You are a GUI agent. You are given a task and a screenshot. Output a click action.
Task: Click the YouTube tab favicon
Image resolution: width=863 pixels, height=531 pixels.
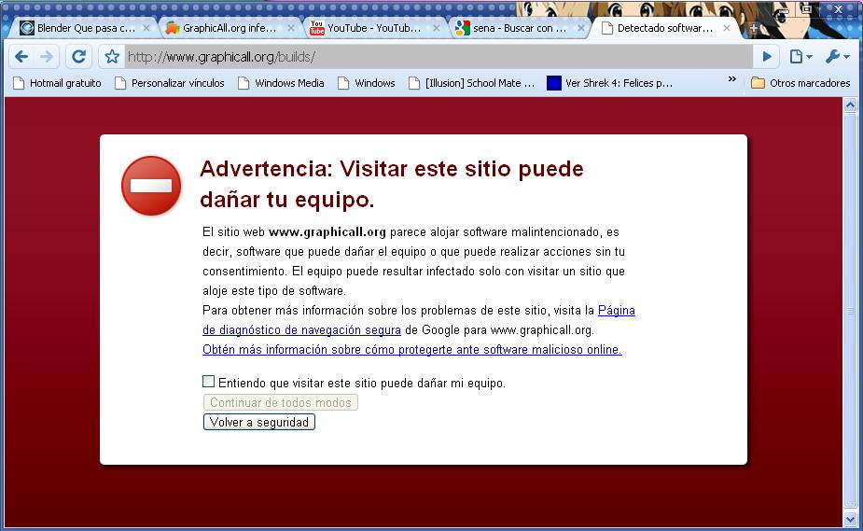[x=317, y=27]
